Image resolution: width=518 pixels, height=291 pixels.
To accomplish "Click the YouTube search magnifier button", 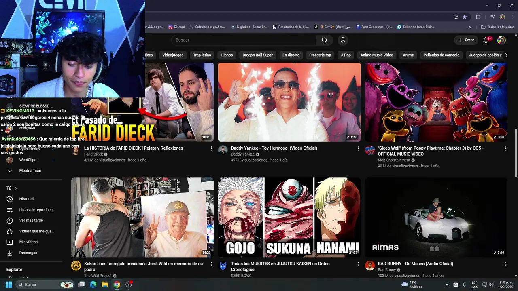I will point(325,40).
